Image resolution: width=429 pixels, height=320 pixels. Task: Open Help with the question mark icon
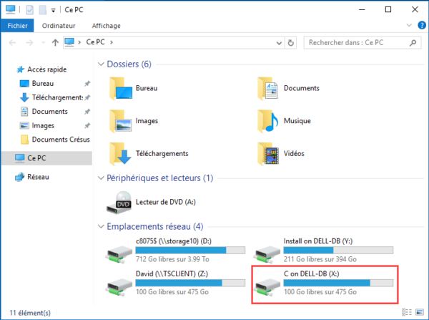tap(421, 25)
